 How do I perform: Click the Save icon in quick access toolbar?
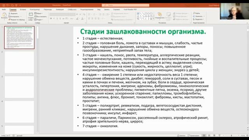(4, 5)
